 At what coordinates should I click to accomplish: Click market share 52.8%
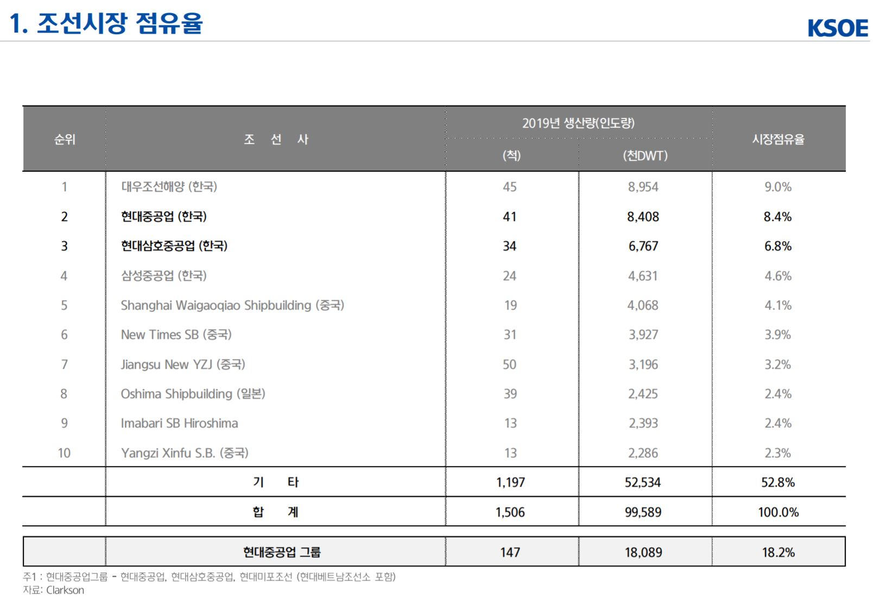(778, 482)
